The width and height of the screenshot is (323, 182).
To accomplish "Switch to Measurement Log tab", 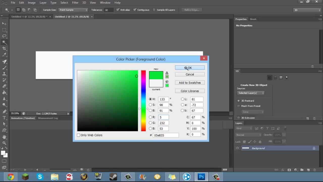I will (48, 118).
